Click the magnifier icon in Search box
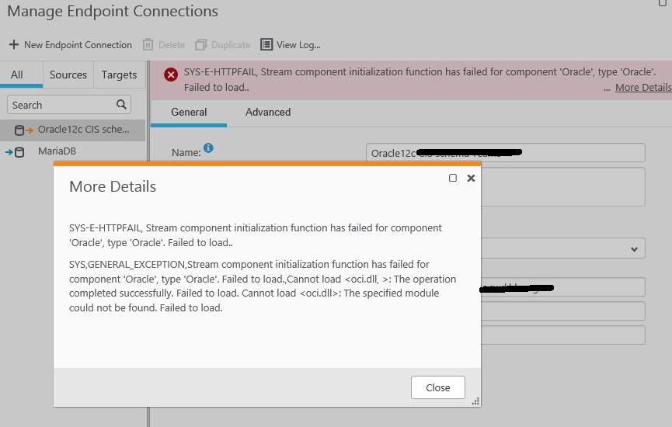The image size is (672, 427). coord(121,105)
